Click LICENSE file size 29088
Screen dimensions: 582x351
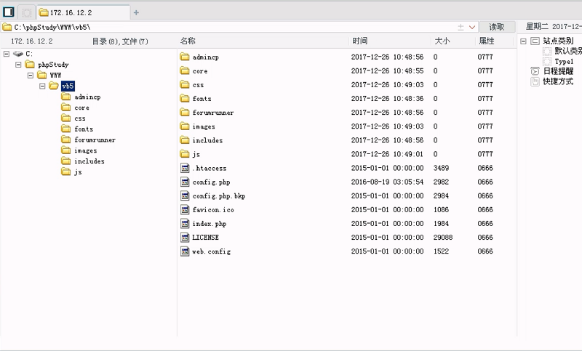pos(443,237)
